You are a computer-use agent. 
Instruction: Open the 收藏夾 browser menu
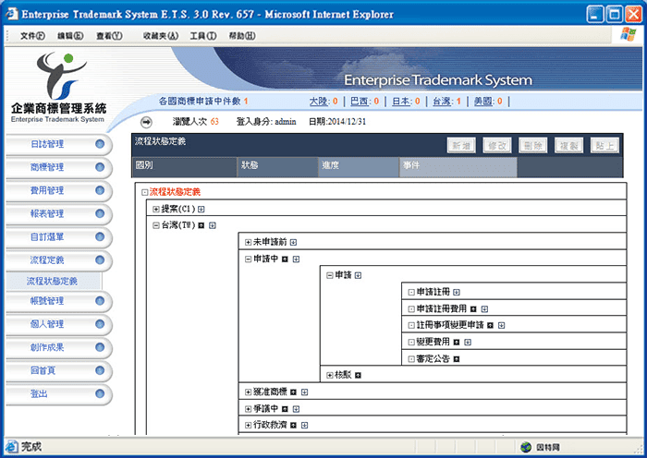pyautogui.click(x=160, y=35)
